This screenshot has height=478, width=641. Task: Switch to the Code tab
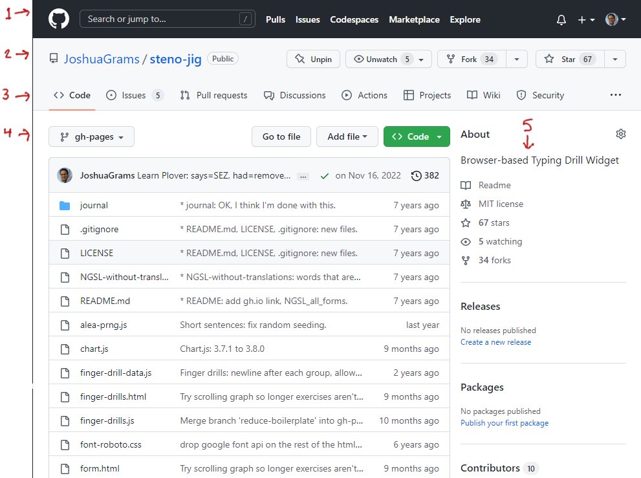click(72, 95)
